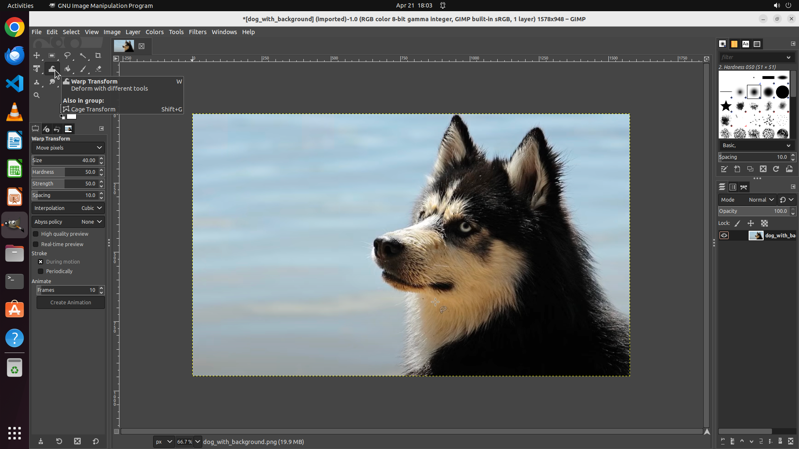Open Undo History tab in tool dock
The image size is (799, 449).
pyautogui.click(x=57, y=129)
